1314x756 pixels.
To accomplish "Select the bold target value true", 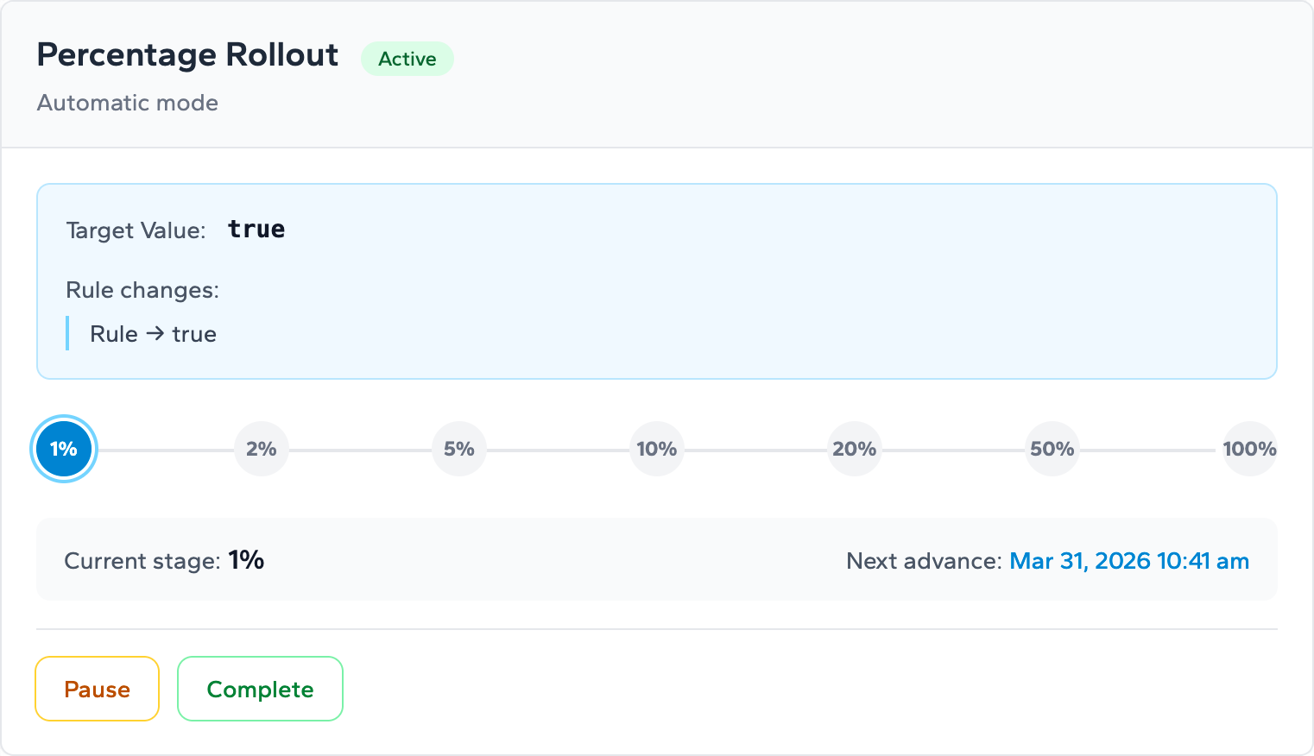I will (256, 230).
